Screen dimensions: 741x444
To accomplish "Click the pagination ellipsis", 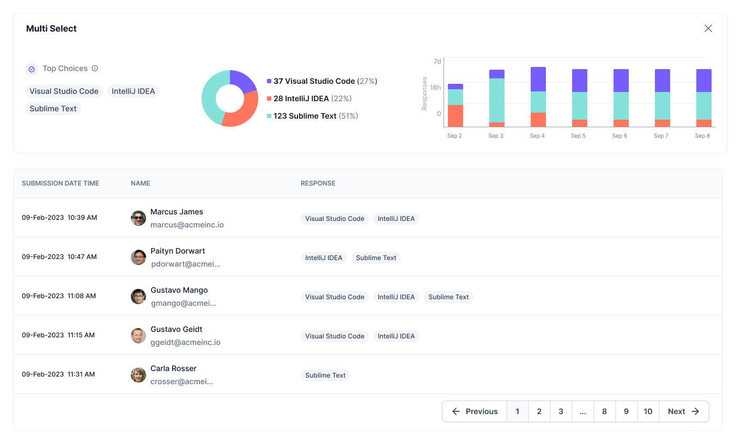I will (x=583, y=411).
